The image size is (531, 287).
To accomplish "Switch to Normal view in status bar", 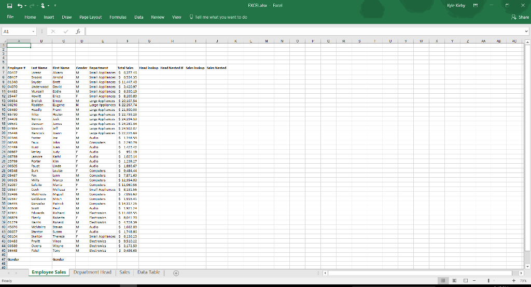I will click(x=444, y=281).
